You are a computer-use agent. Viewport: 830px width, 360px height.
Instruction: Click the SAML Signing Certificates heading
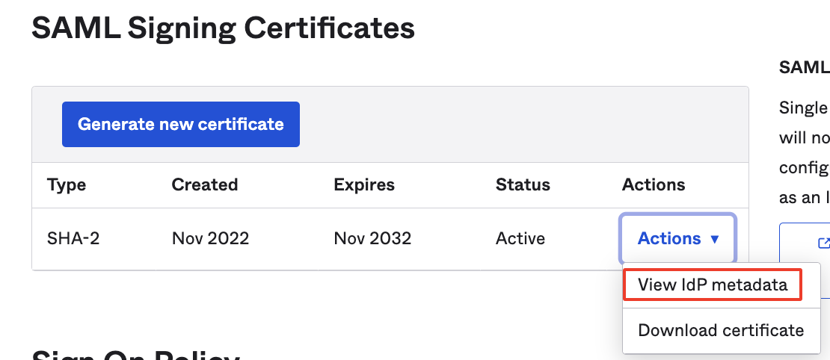[223, 28]
